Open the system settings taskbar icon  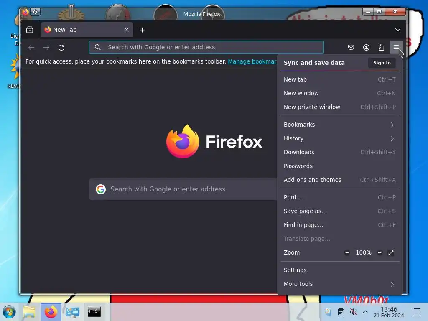pos(73,312)
